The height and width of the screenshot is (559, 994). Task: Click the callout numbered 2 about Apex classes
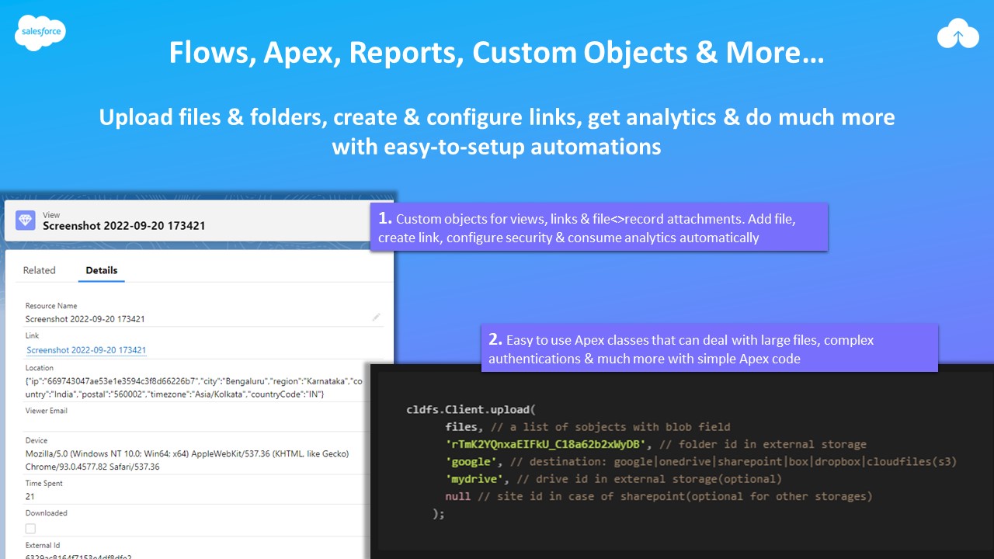click(x=708, y=349)
